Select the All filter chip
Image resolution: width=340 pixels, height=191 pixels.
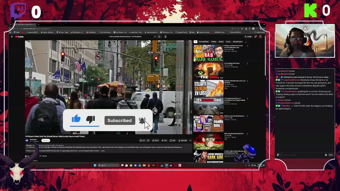click(195, 42)
